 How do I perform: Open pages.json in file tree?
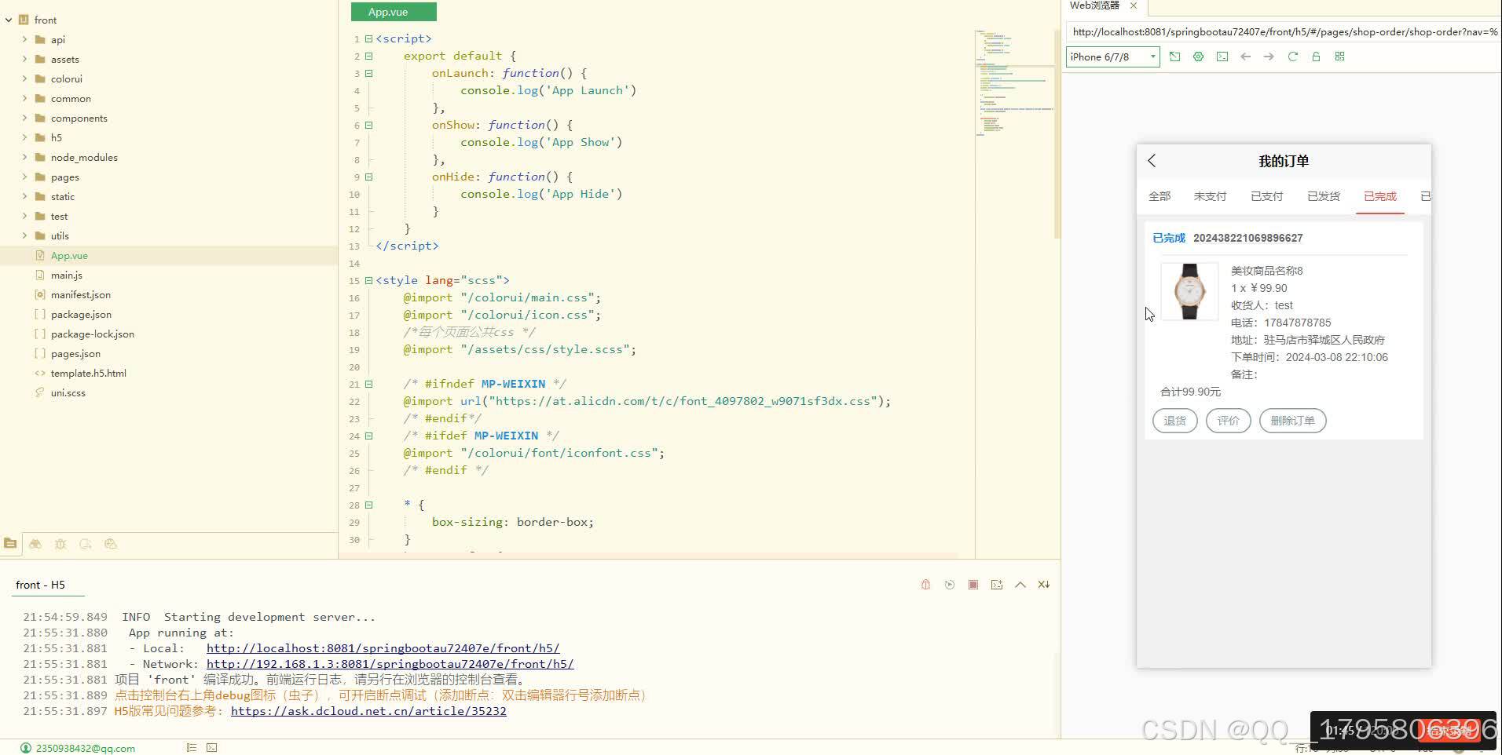[x=75, y=353]
